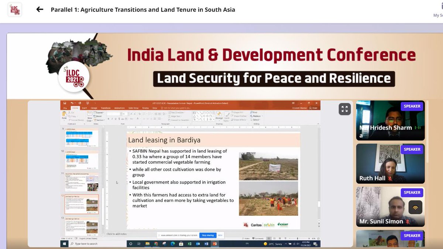Click the ILDC 2021 logo at top left

(x=15, y=9)
